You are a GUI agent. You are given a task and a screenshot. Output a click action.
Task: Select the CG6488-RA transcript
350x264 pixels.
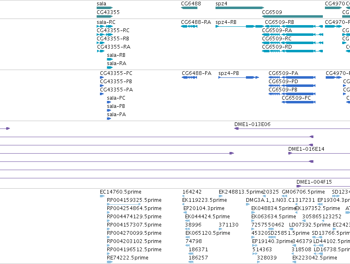coord(196,22)
